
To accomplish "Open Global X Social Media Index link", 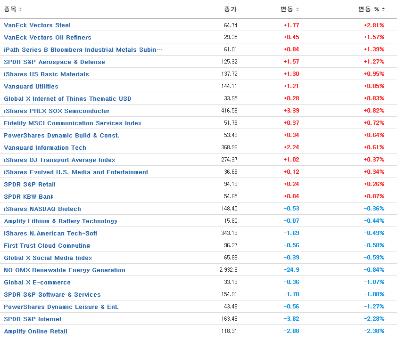I will 48,258.
